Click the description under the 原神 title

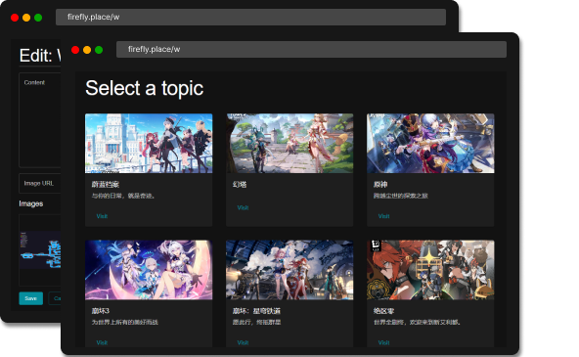coord(401,196)
